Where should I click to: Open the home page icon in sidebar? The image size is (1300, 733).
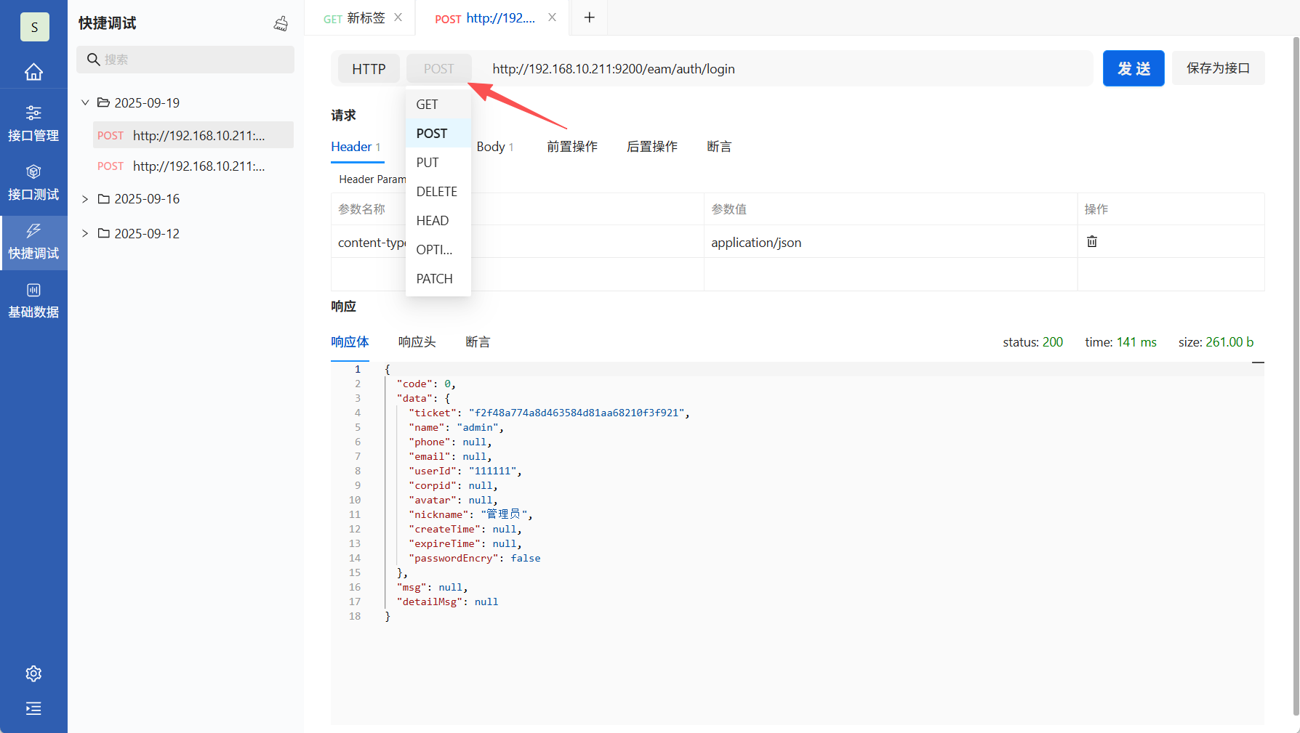[x=33, y=72]
